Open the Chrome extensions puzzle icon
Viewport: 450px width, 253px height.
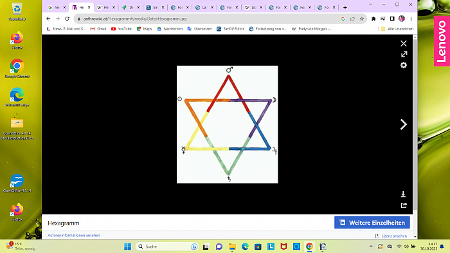[373, 19]
